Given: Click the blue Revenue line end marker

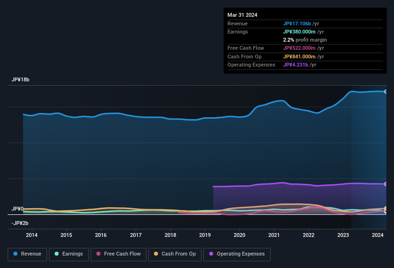Looking at the screenshot, I should (x=385, y=91).
